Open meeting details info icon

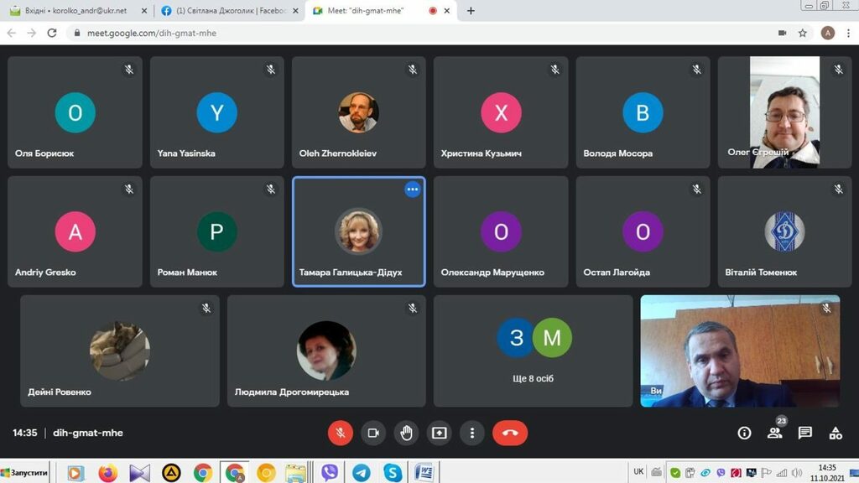coord(744,433)
